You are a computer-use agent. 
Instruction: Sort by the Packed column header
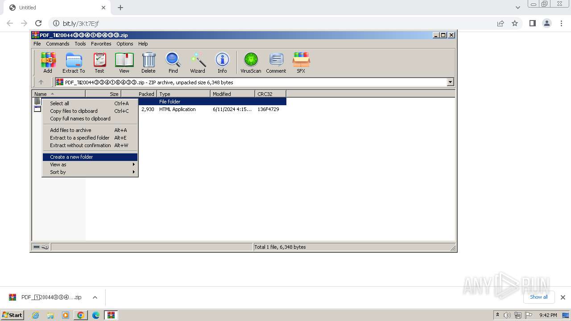click(139, 94)
